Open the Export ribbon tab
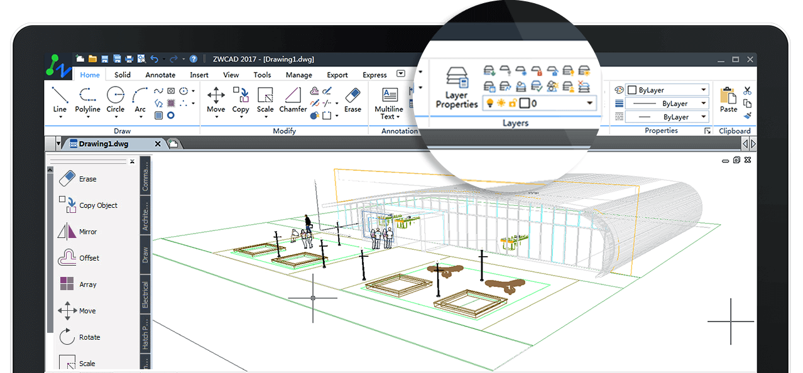This screenshot has height=373, width=803. pyautogui.click(x=337, y=75)
